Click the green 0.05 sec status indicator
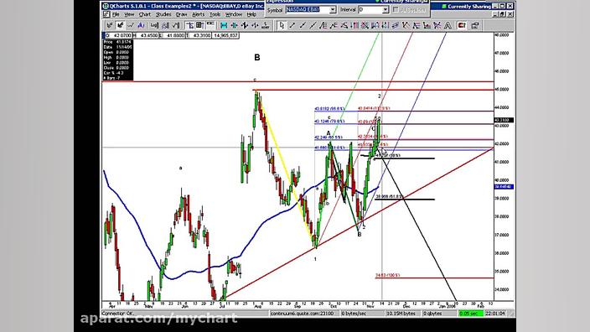This screenshot has width=590, height=332. click(x=471, y=314)
